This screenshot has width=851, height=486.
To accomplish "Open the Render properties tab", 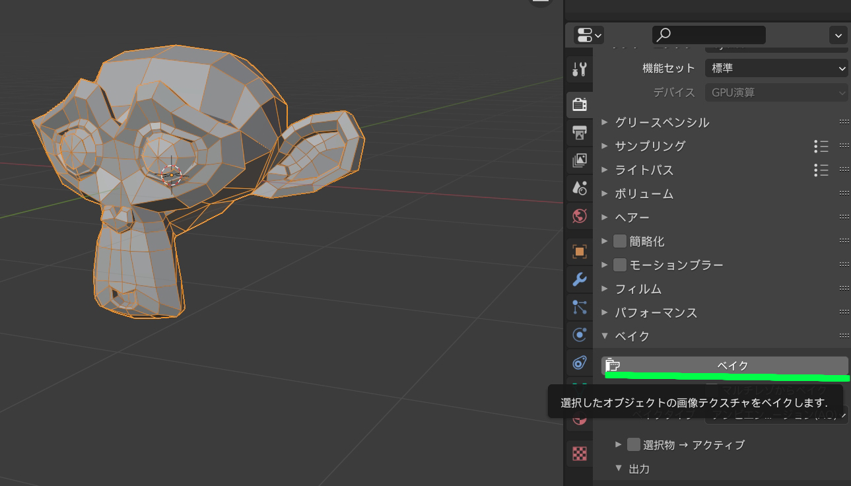I will click(579, 104).
